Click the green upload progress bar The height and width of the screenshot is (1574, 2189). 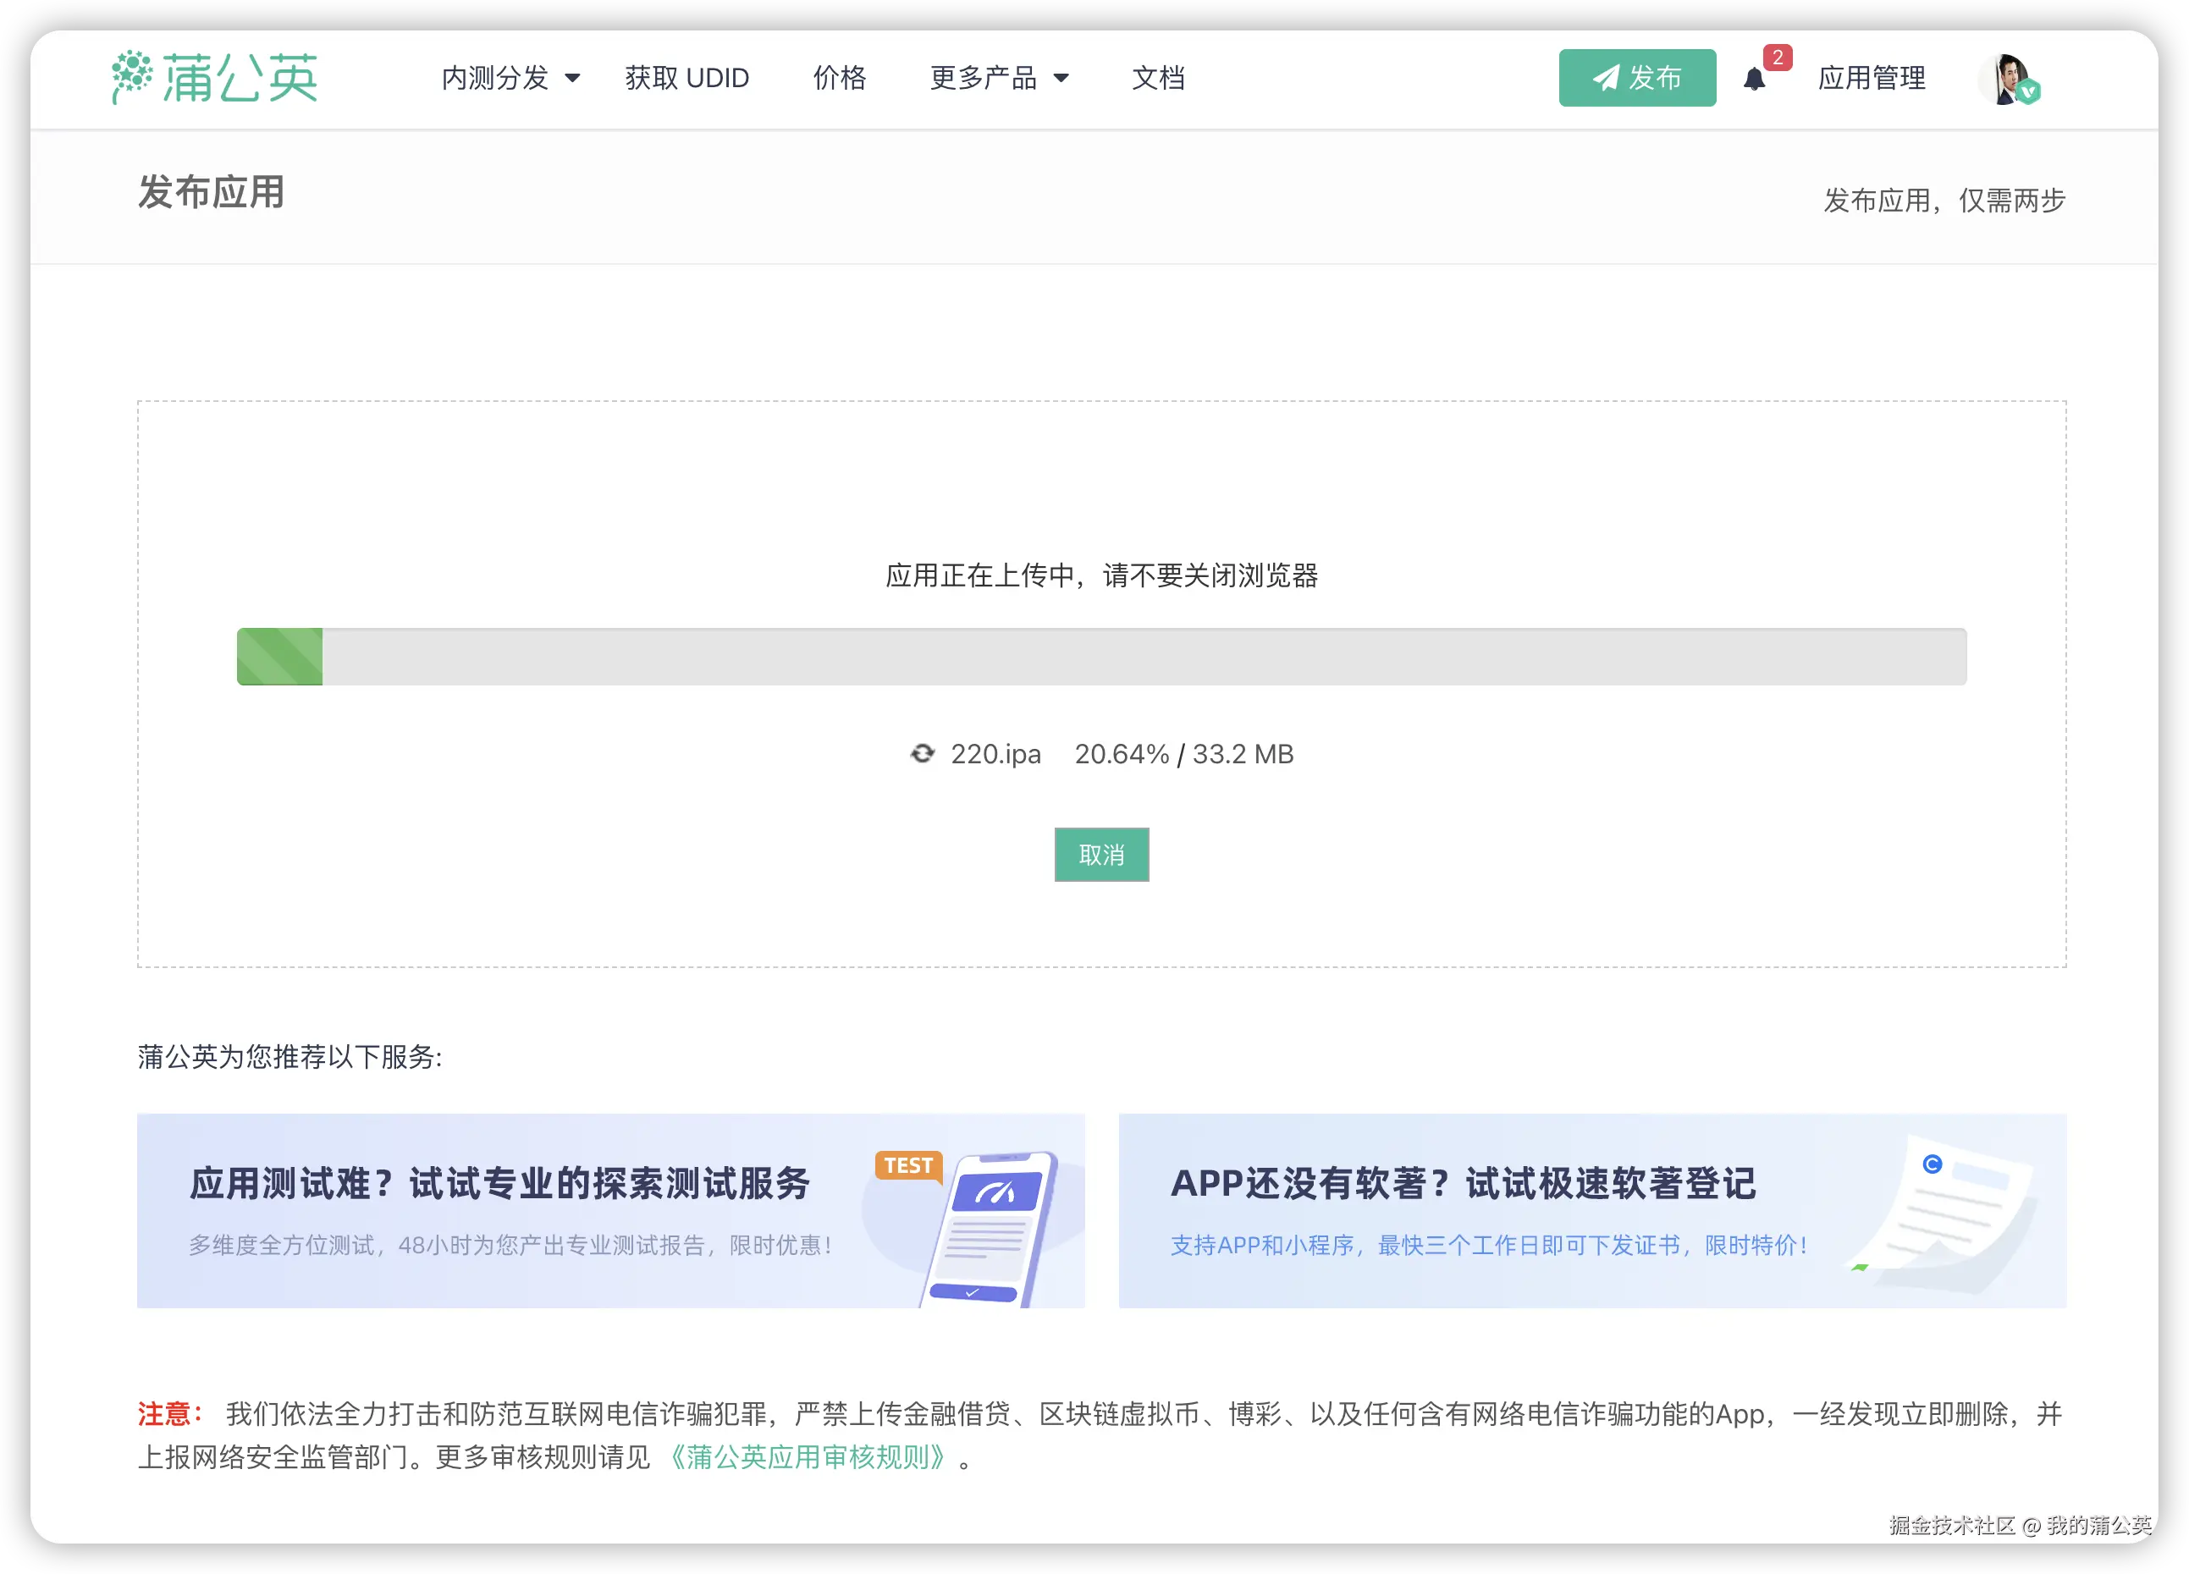click(x=280, y=658)
